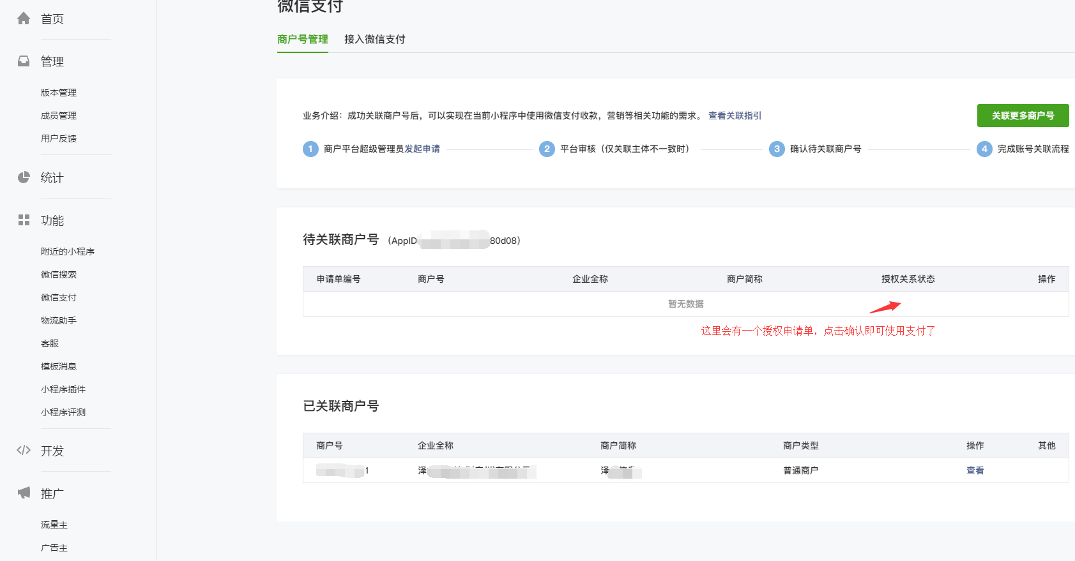Switch to 接入微信支付 tab

[374, 39]
